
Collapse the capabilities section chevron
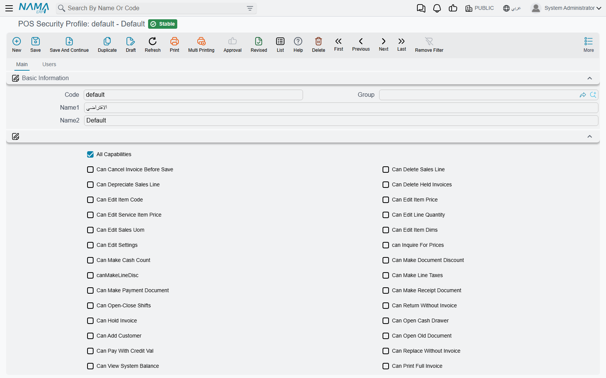589,136
